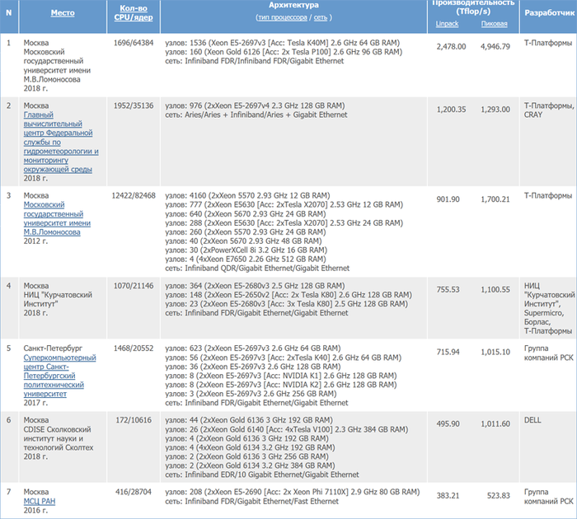Sort table by Пиковая performance
The height and width of the screenshot is (519, 577).
tap(494, 23)
